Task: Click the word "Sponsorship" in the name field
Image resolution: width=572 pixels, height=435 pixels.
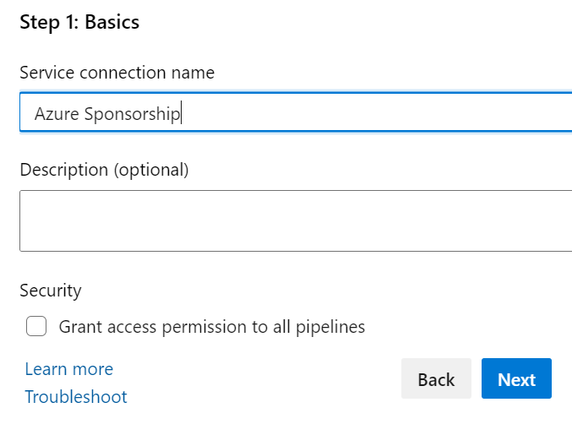Action: 133,114
